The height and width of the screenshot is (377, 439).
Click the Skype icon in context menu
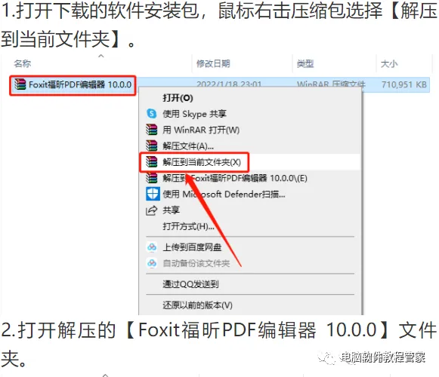[x=151, y=114]
